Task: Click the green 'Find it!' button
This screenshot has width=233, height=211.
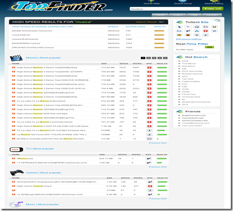Action: coord(213,9)
